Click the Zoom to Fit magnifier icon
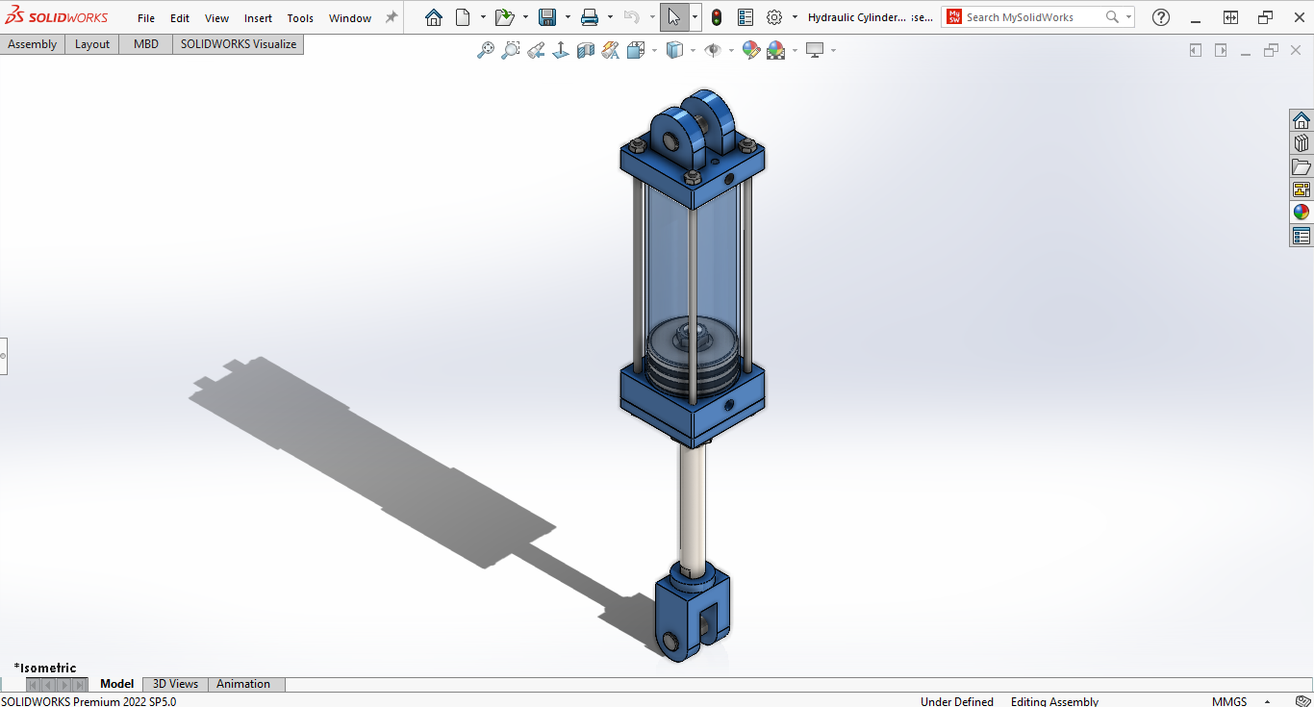This screenshot has width=1314, height=707. (486, 50)
